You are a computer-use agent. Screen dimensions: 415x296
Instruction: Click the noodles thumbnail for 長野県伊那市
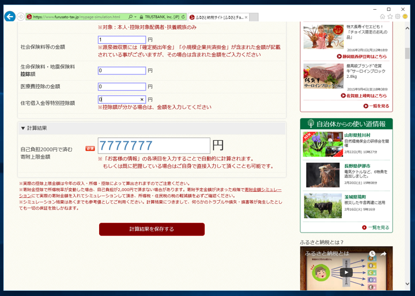point(323,175)
